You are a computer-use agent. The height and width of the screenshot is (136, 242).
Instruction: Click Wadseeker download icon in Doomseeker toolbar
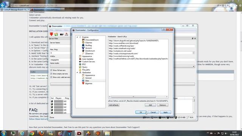tap(67, 34)
